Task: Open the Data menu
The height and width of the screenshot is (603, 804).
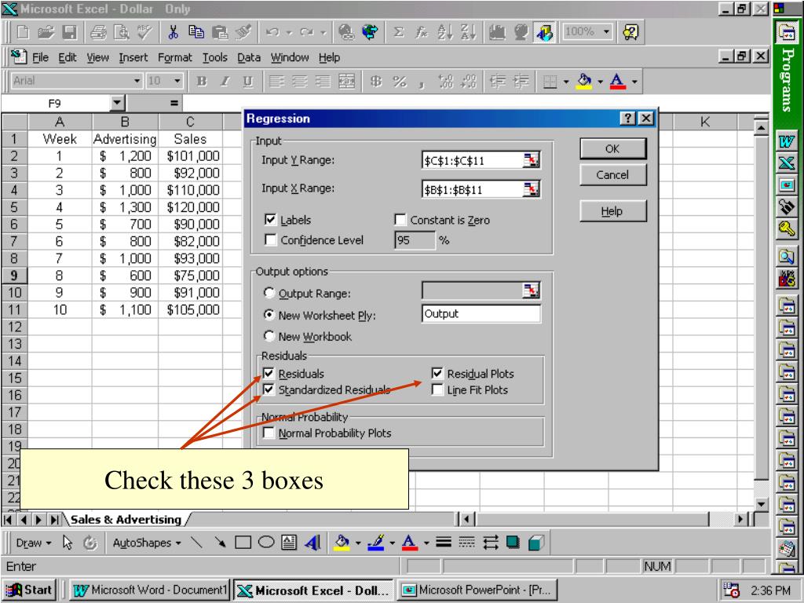Action: 249,57
